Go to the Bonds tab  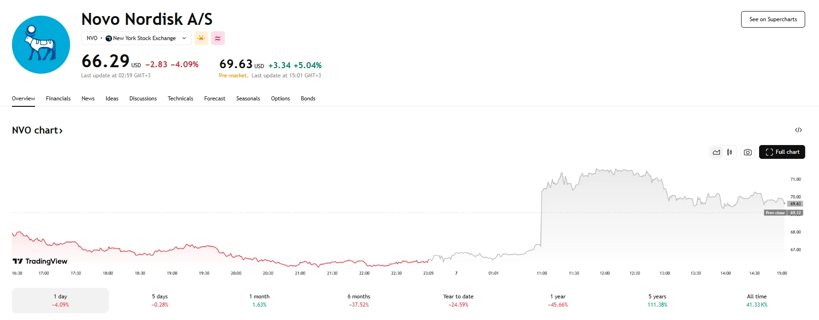(x=308, y=99)
